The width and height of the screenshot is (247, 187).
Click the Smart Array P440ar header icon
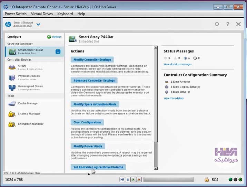click(x=73, y=39)
